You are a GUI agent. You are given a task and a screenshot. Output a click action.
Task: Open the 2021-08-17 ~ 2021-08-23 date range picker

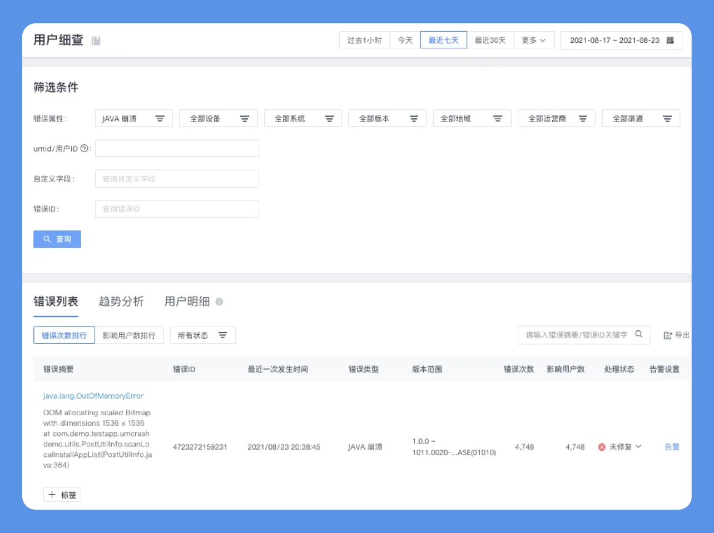[x=621, y=41]
